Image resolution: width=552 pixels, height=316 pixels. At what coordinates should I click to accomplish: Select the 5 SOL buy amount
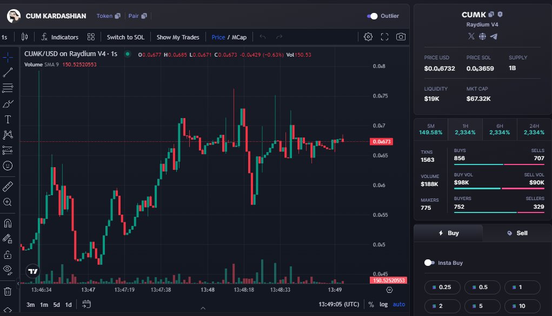click(x=482, y=306)
